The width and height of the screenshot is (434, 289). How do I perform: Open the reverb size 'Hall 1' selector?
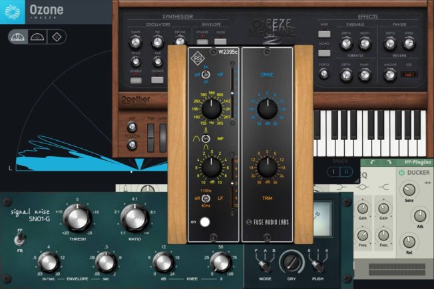(409, 75)
